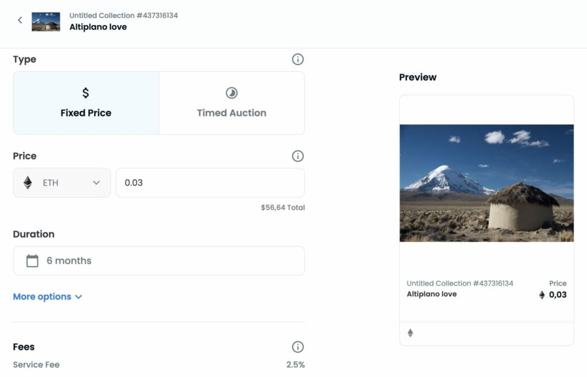The height and width of the screenshot is (377, 587).
Task: Click the calendar icon in Duration
Action: coord(33,261)
